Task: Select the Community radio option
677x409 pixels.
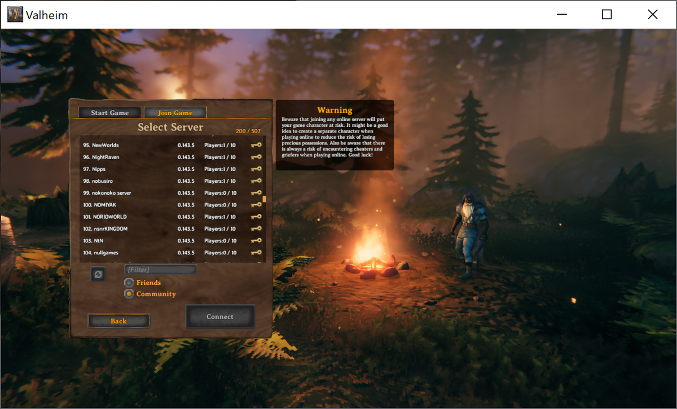Action: coord(129,294)
